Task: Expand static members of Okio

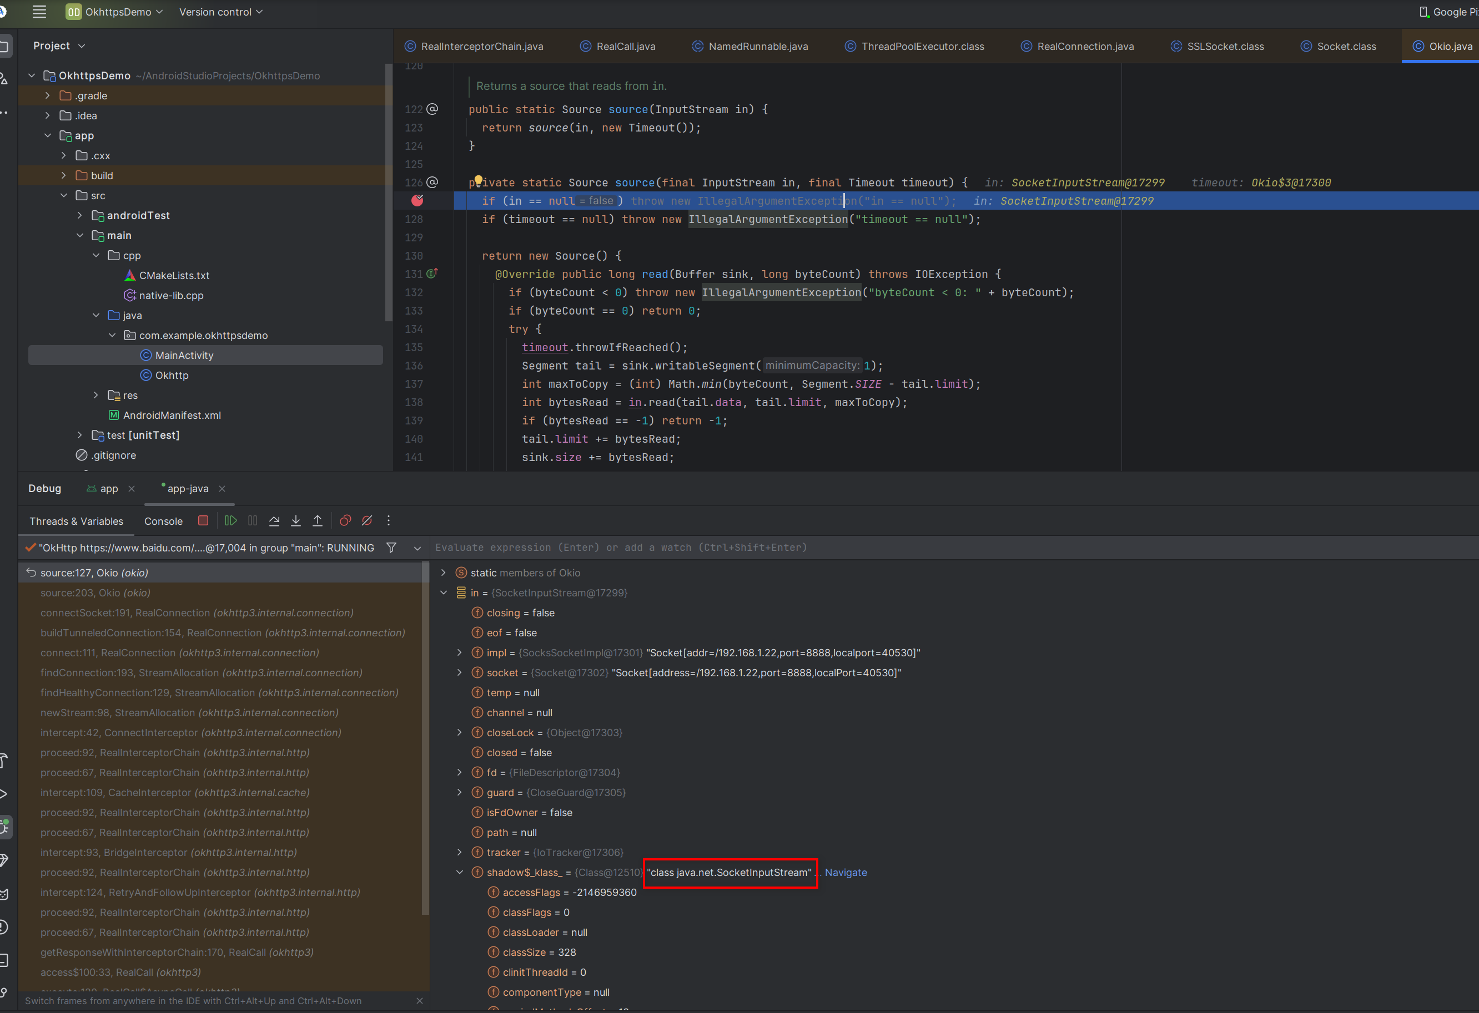Action: pyautogui.click(x=444, y=573)
